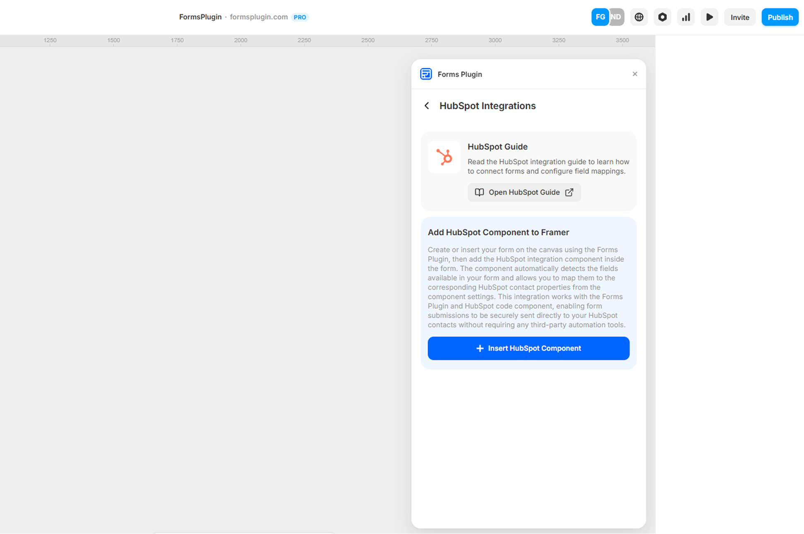Click the plus icon on Insert HubSpot Component
The width and height of the screenshot is (804, 534).
(x=480, y=348)
